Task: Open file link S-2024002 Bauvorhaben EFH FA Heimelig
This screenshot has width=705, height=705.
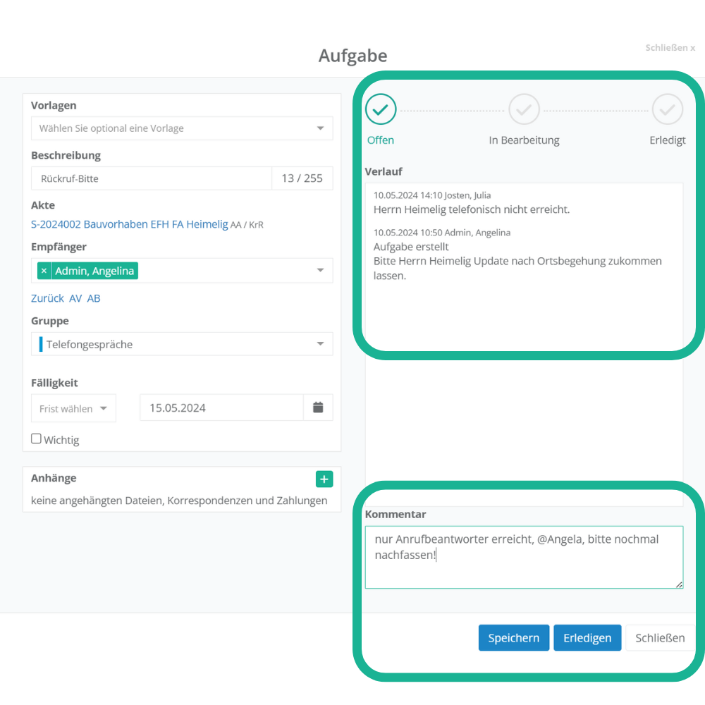Action: pos(129,224)
